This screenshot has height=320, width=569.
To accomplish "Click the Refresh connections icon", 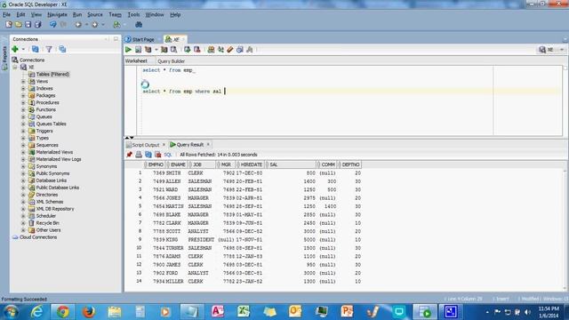I will coord(36,49).
